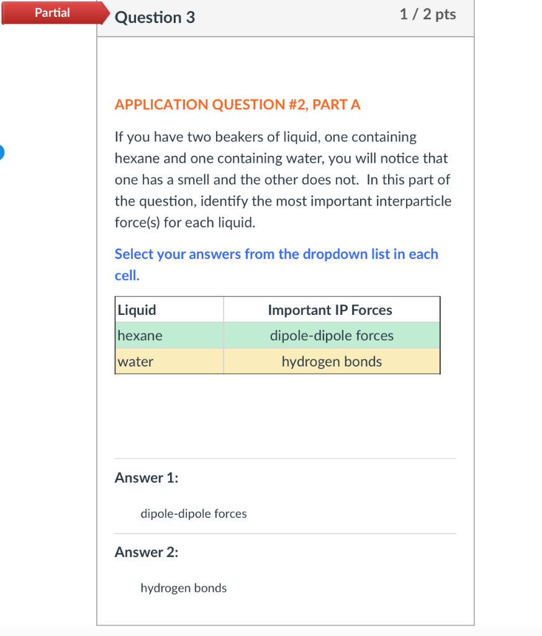Click the question paragraph about two beakers

[x=283, y=179]
